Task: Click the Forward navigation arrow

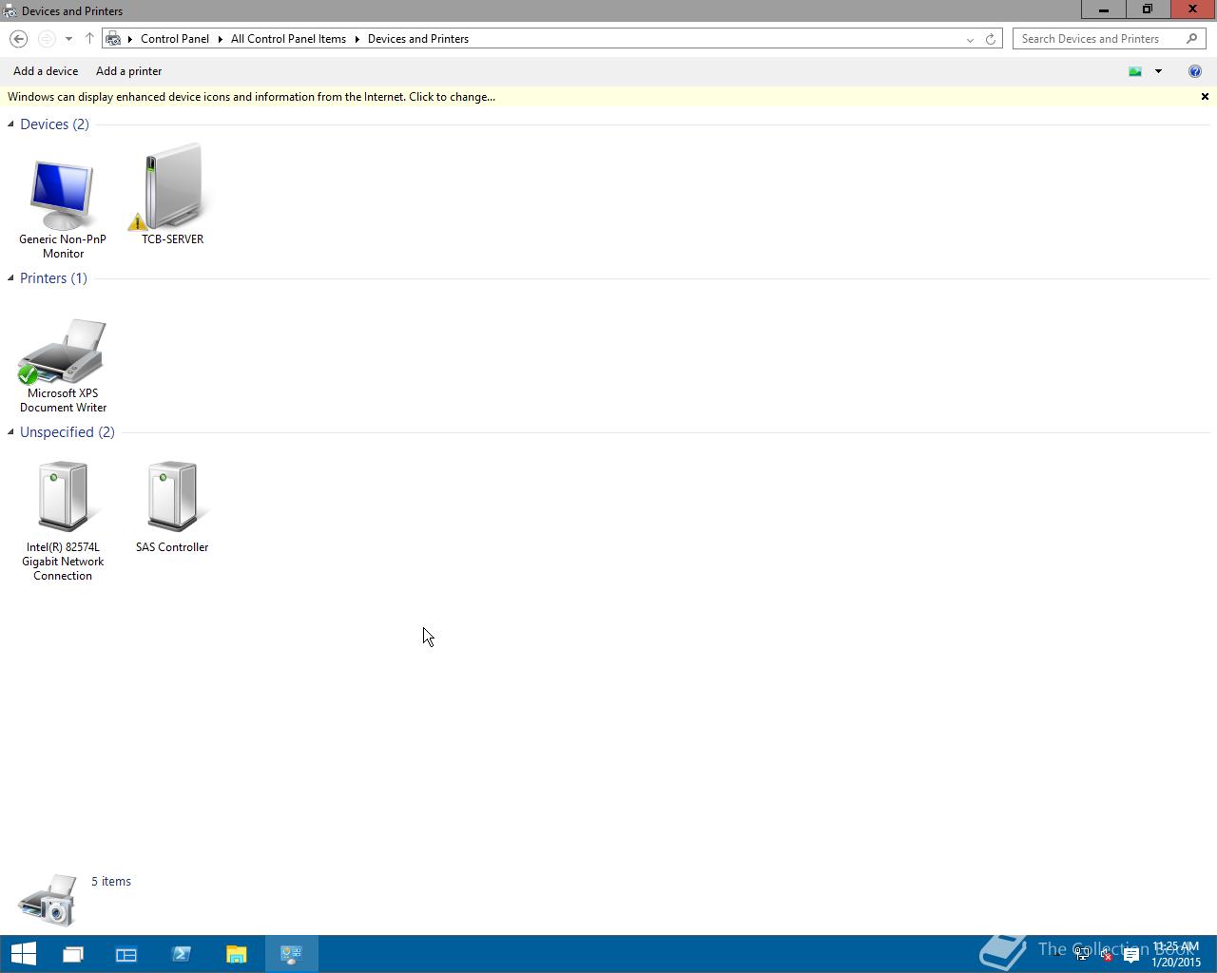Action: click(x=46, y=39)
